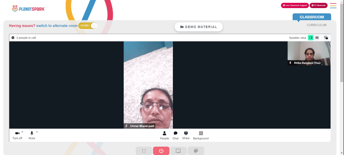Click Chinar Bharat patil video feed
The image size is (344, 155).
pyautogui.click(x=148, y=85)
